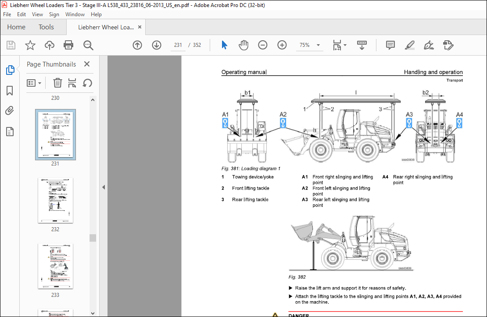Screen dimensions: 487x317
Task: Click the Fit page width tool icon
Action: point(337,45)
